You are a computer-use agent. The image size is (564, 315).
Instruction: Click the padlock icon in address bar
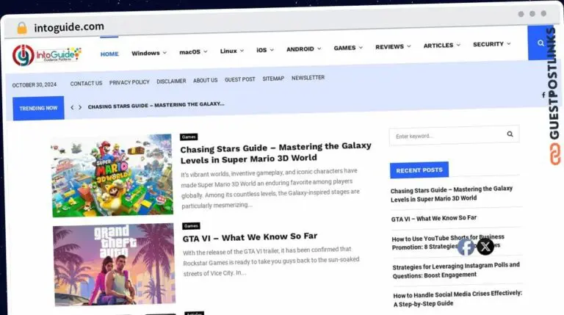[21, 28]
